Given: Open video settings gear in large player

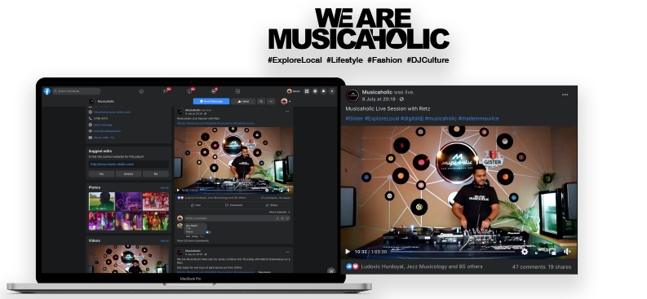Looking at the screenshot, I should (525, 251).
